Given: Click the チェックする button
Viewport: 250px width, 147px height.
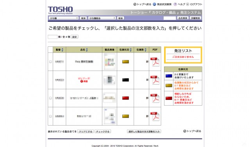Looking at the screenshot, I should pyautogui.click(x=103, y=131).
